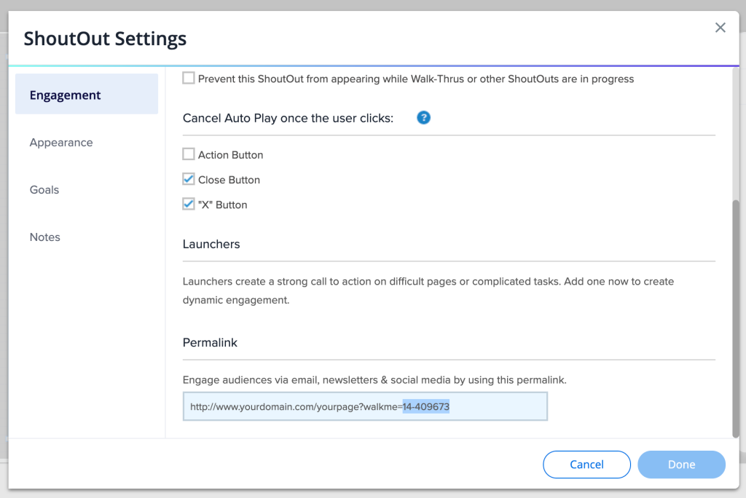Uncheck the Close Button checkbox

[189, 179]
